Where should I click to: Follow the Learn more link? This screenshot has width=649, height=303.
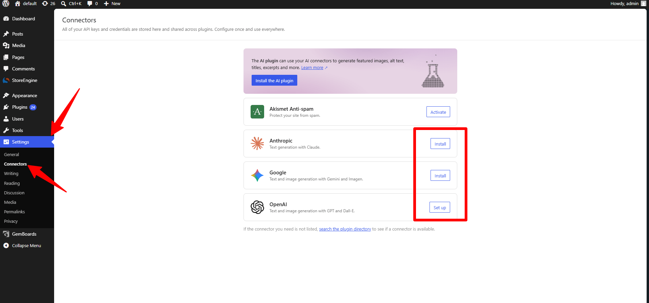312,68
